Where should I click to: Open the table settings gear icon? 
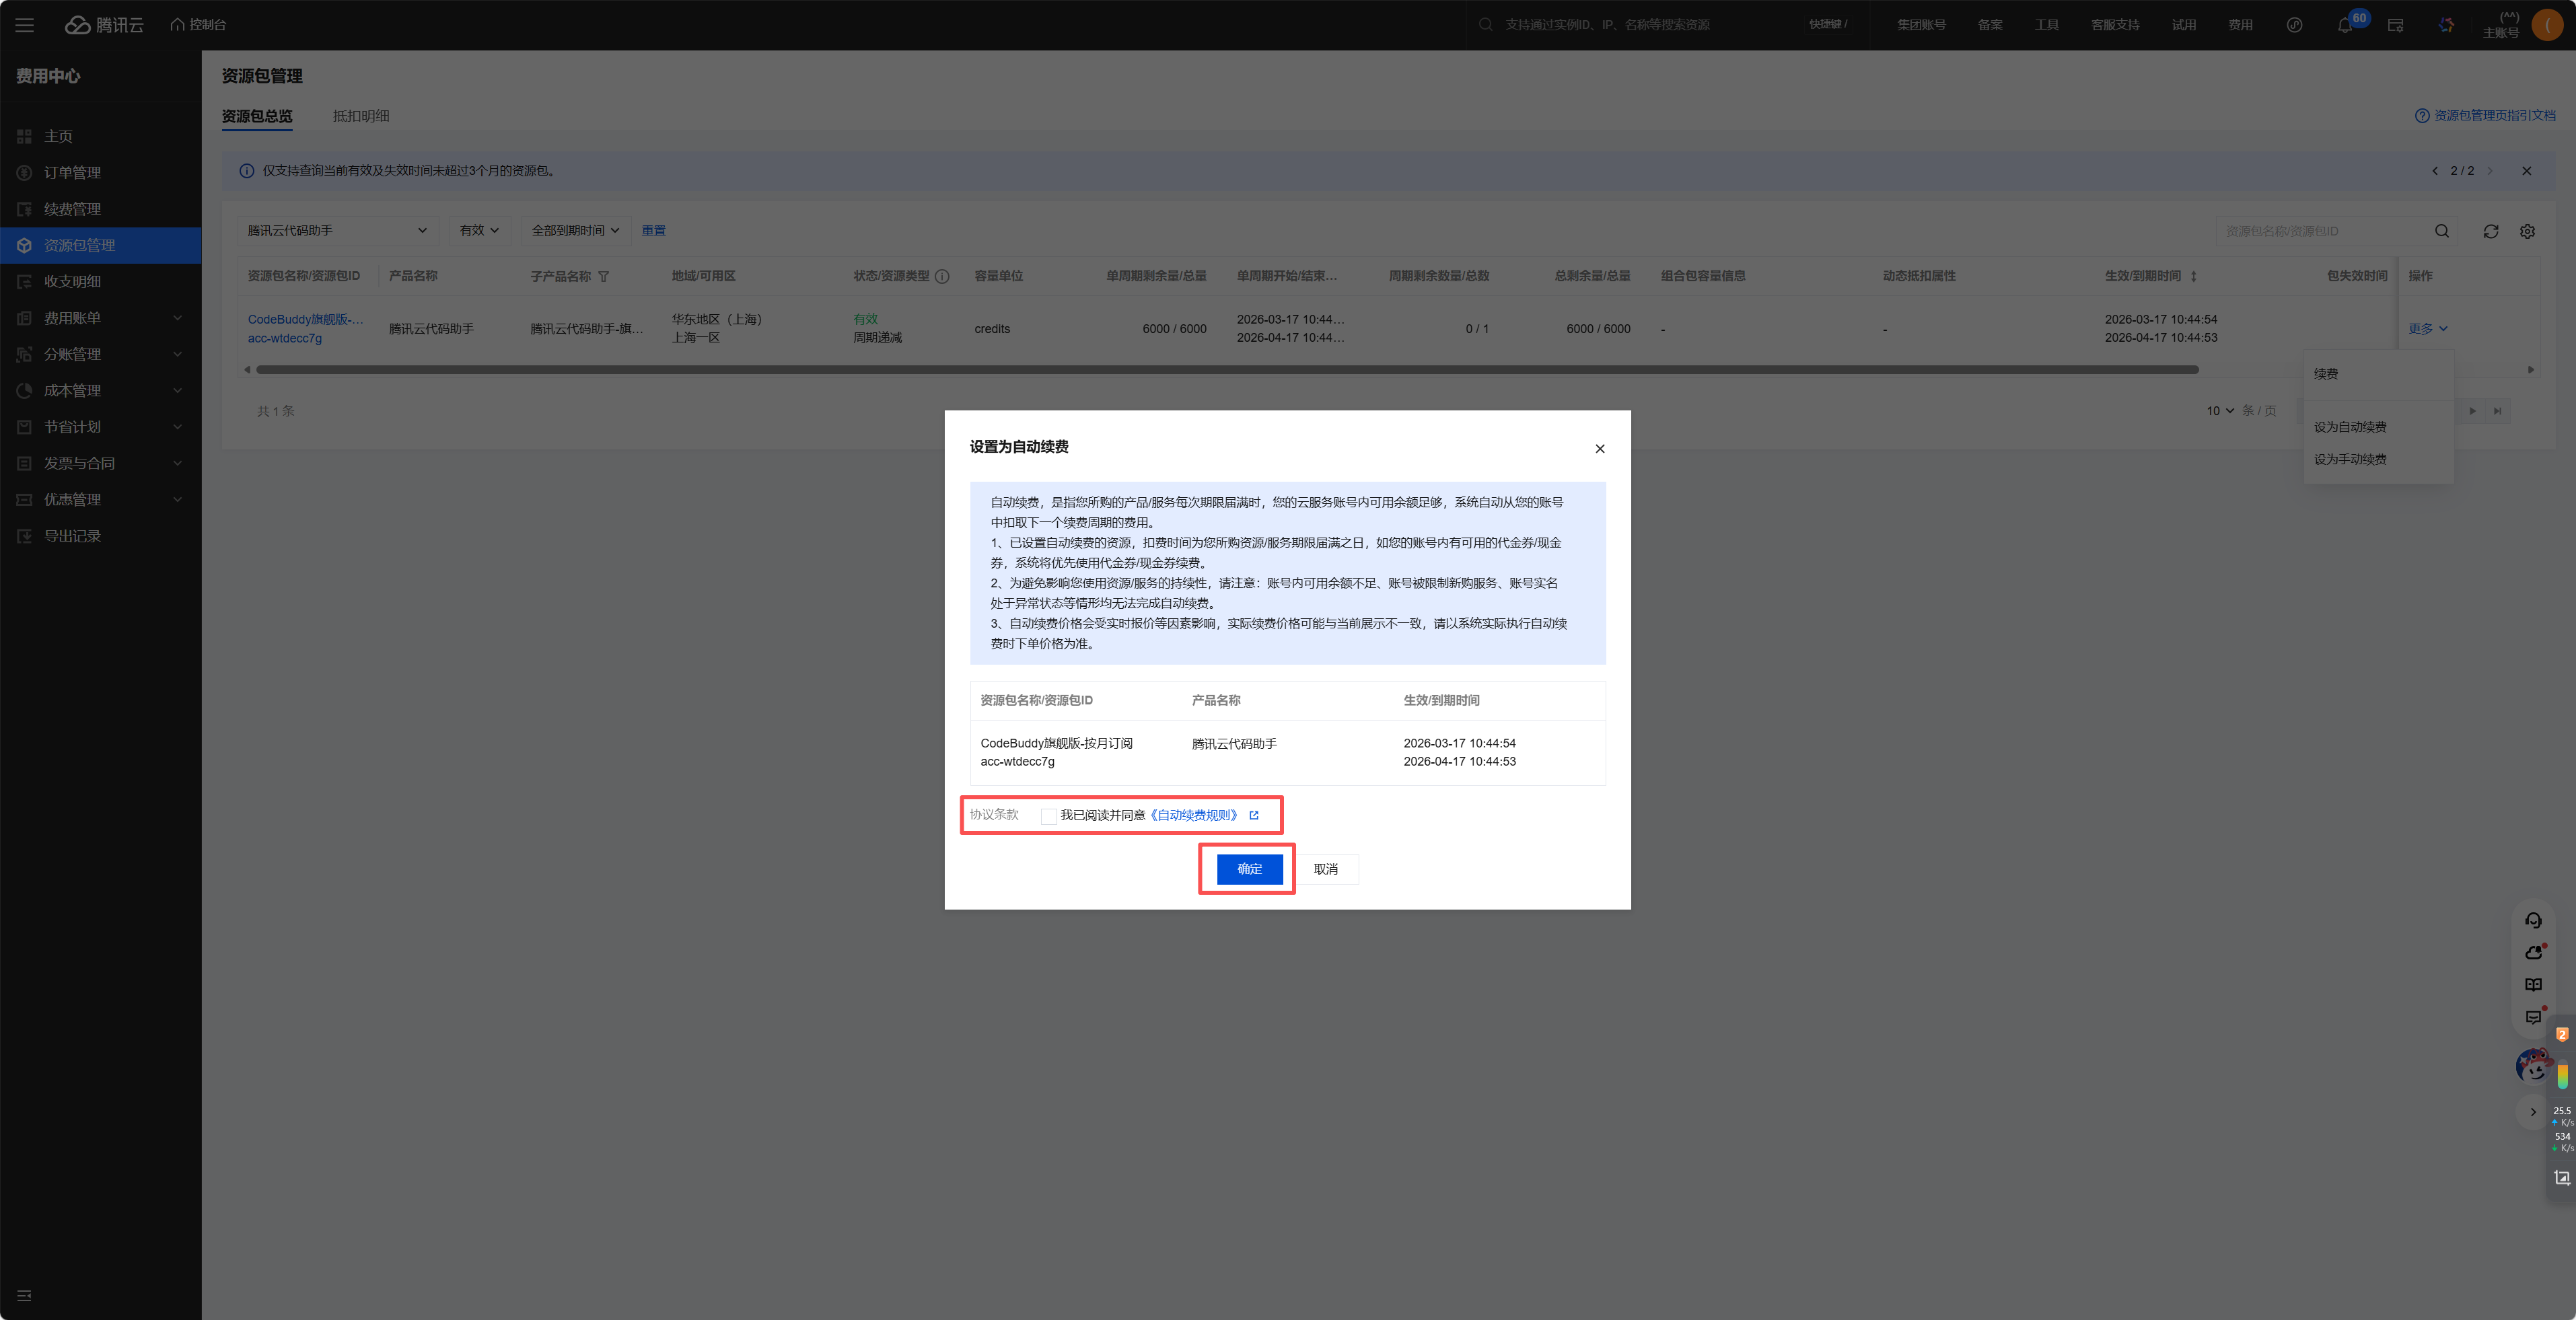coord(2527,231)
